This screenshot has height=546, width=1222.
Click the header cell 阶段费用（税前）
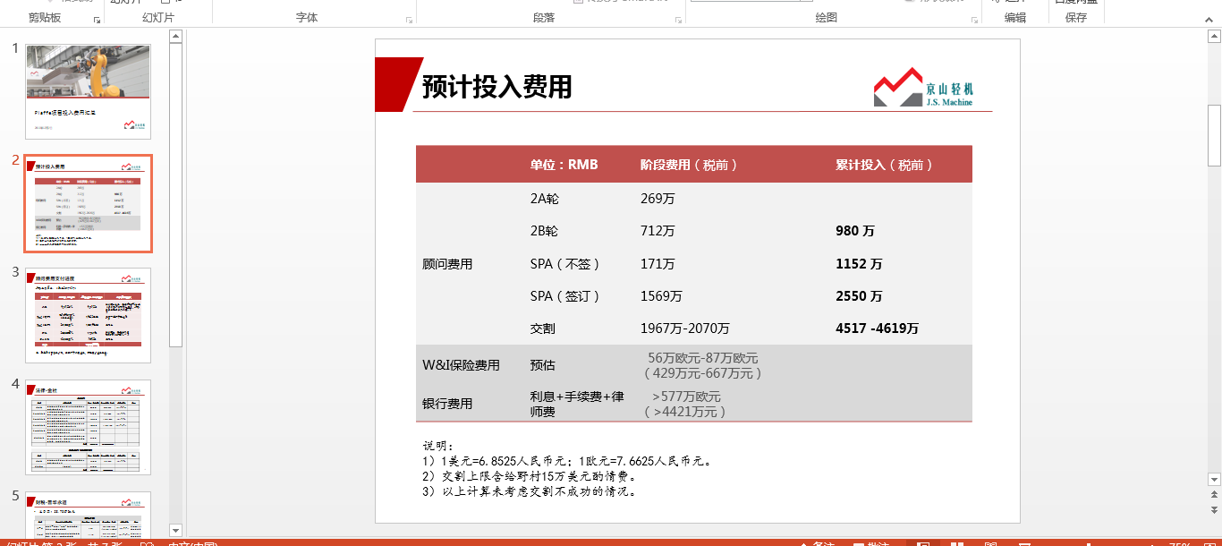[692, 165]
